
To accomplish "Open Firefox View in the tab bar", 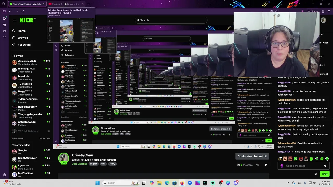I will pos(4,4).
